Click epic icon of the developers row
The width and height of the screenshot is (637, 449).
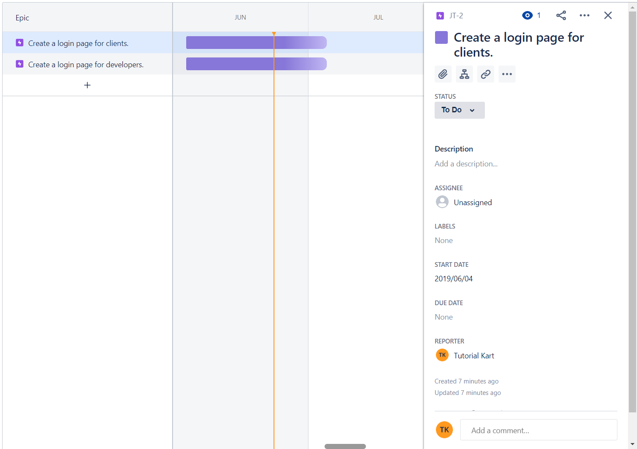point(20,64)
